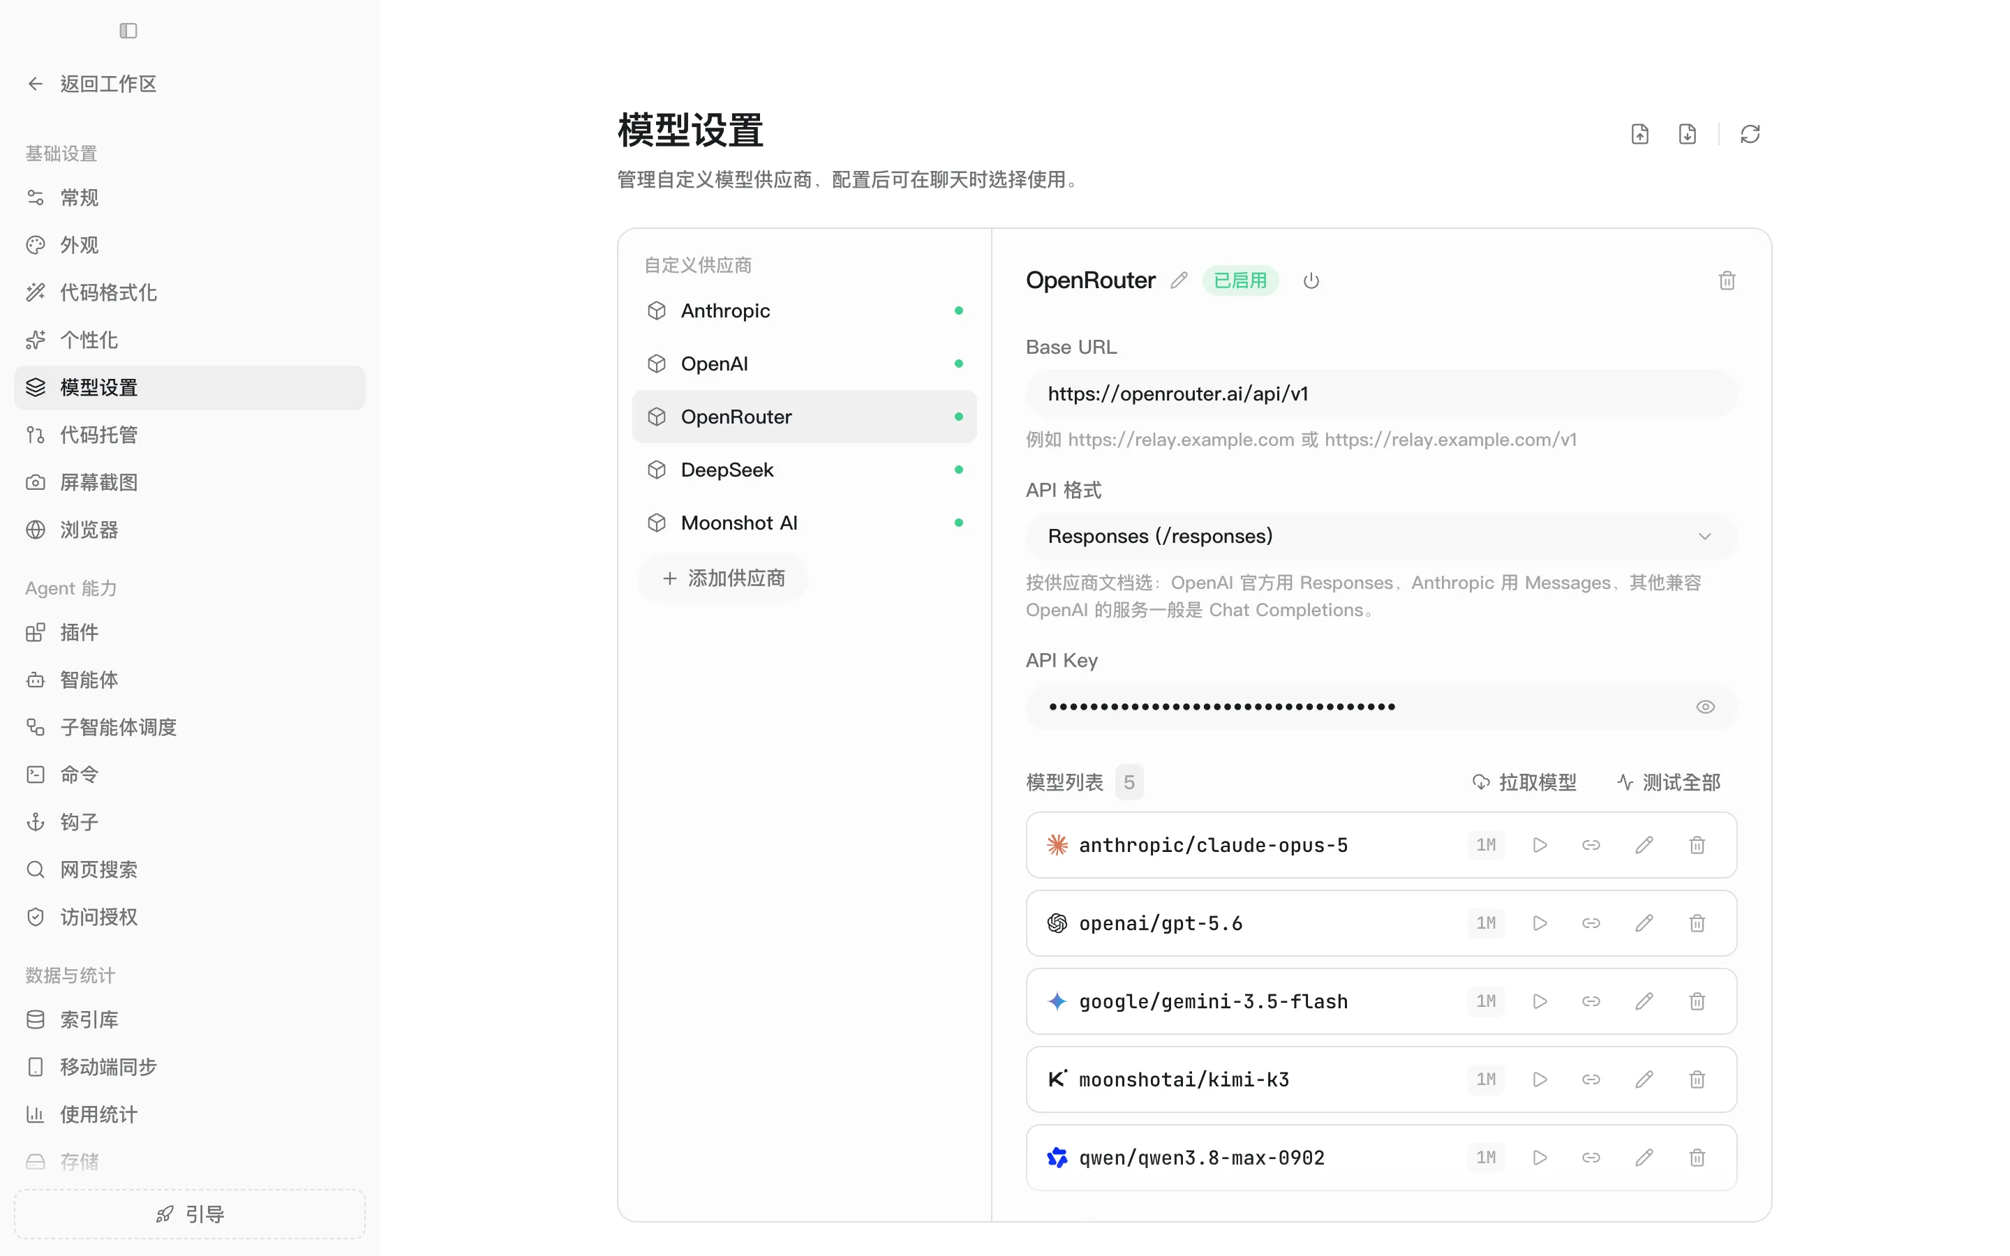Test the google/gemini-3.5-flash model

pyautogui.click(x=1540, y=1001)
